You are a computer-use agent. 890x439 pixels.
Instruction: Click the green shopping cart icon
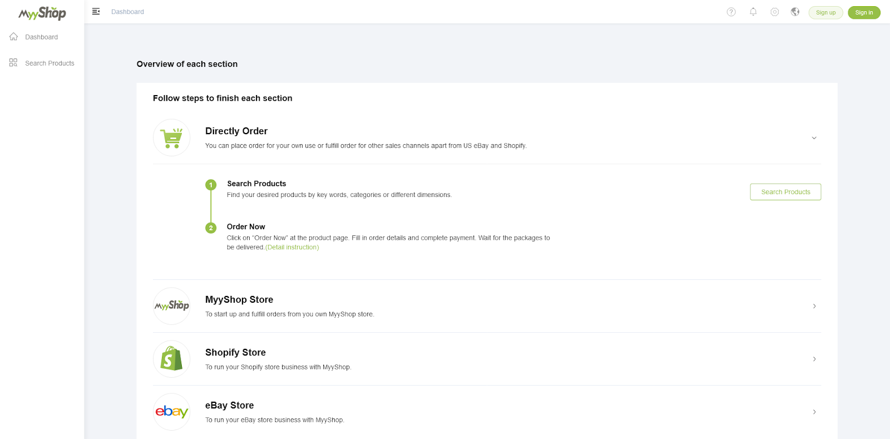[x=171, y=138]
